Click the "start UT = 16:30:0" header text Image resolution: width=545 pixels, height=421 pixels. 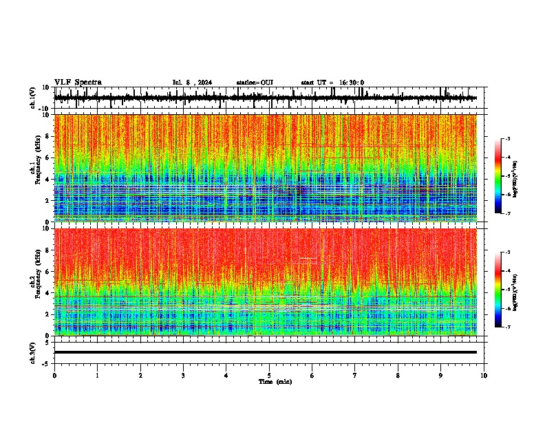pyautogui.click(x=332, y=83)
